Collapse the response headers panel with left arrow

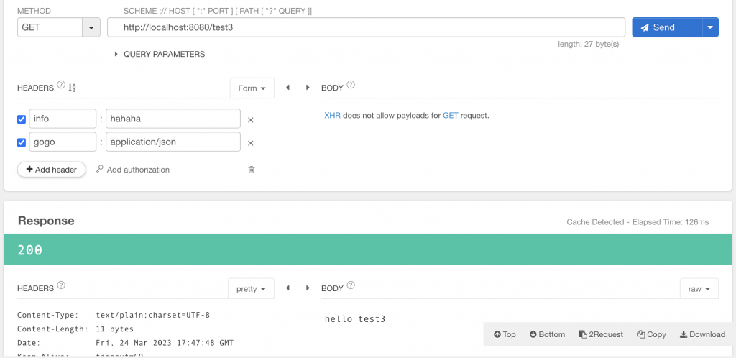[287, 288]
